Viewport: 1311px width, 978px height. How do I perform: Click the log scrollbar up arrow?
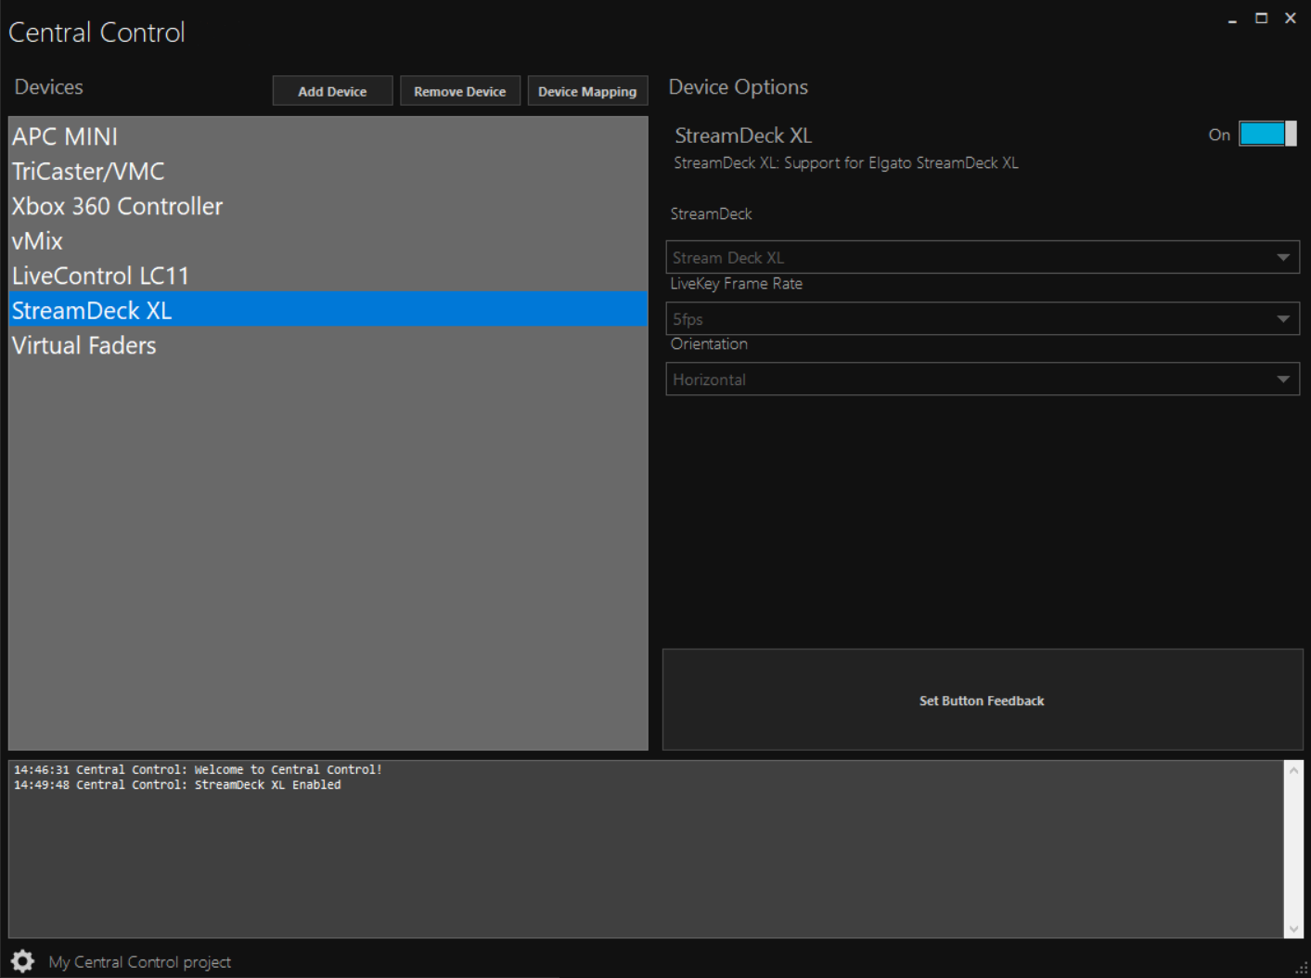[x=1293, y=770]
